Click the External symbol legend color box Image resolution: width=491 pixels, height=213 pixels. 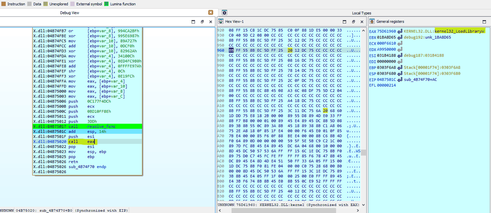click(x=72, y=4)
